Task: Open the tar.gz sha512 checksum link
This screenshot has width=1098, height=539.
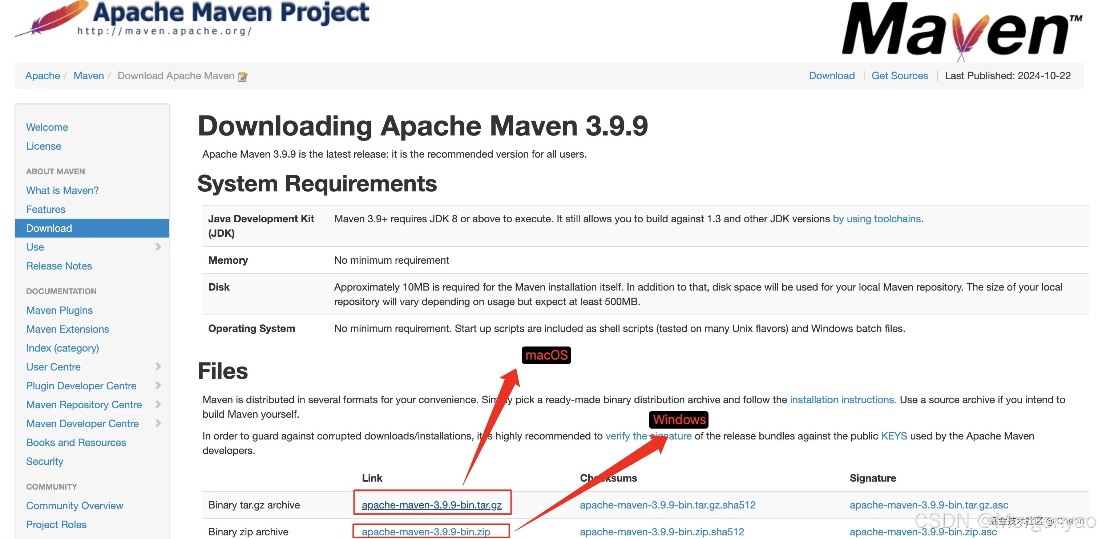Action: tap(667, 504)
